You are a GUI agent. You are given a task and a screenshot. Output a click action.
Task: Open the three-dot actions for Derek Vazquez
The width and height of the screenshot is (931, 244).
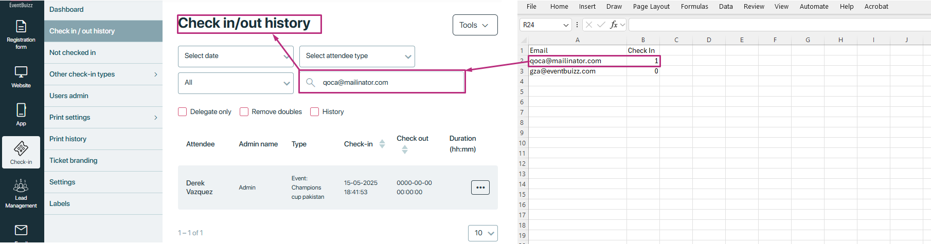(480, 187)
